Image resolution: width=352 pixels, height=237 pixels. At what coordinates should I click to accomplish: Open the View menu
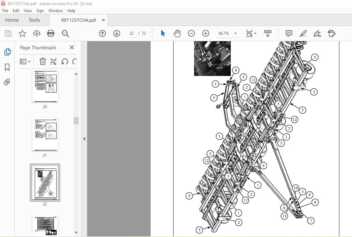(28, 10)
